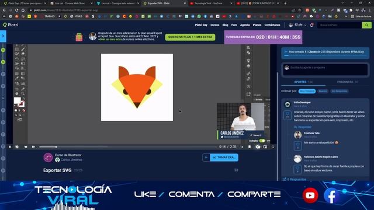Click the YouTube logo in banner
The width and height of the screenshot is (374, 210).
click(310, 195)
